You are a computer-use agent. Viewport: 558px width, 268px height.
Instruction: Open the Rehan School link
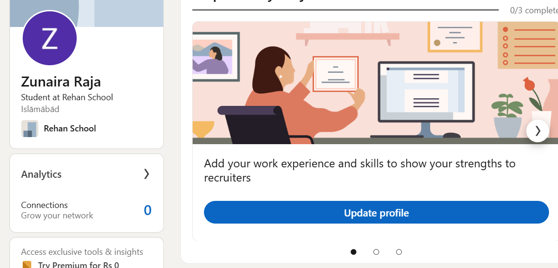[70, 128]
